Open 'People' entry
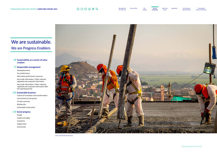This screenshot has height=153, width=217. 19,115
